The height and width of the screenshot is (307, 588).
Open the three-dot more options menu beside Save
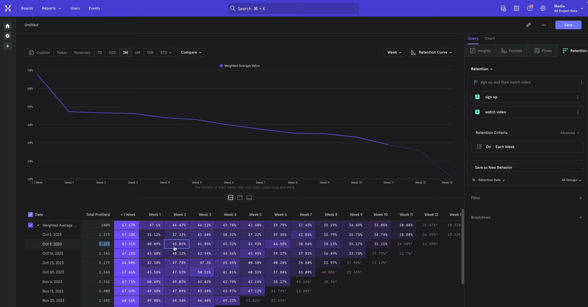[x=544, y=25]
